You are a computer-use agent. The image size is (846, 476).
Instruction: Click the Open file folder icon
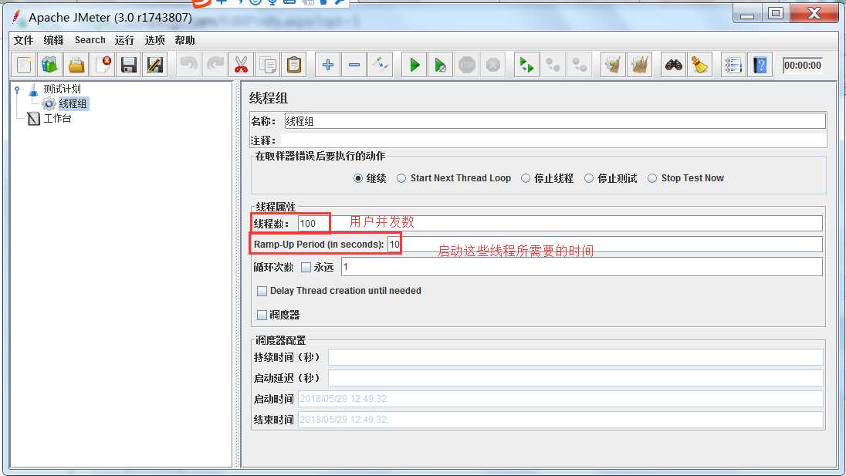76,66
